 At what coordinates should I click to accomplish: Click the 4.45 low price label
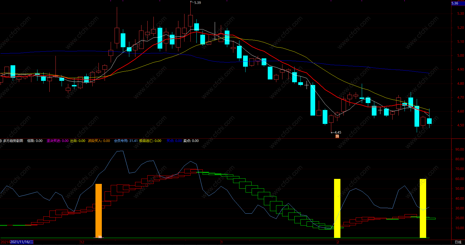tap(338, 132)
